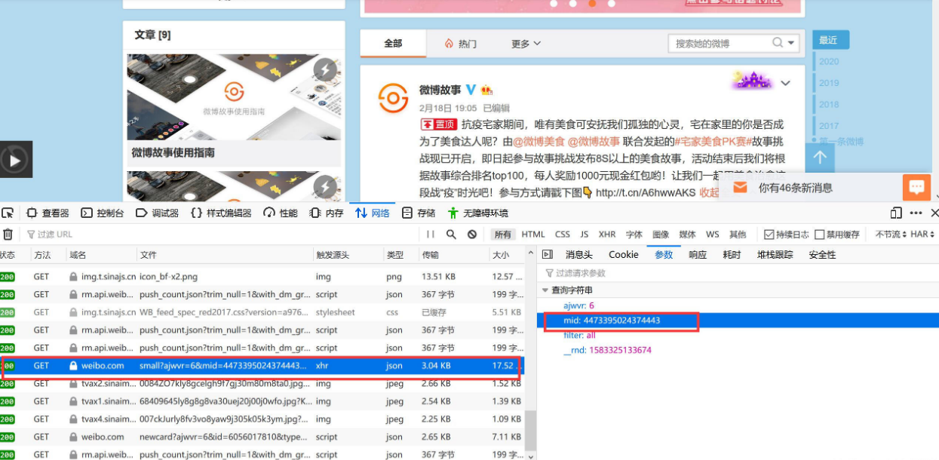Image resolution: width=939 pixels, height=460 pixels.
Task: Open the 消息头 headers tab
Action: click(x=579, y=255)
